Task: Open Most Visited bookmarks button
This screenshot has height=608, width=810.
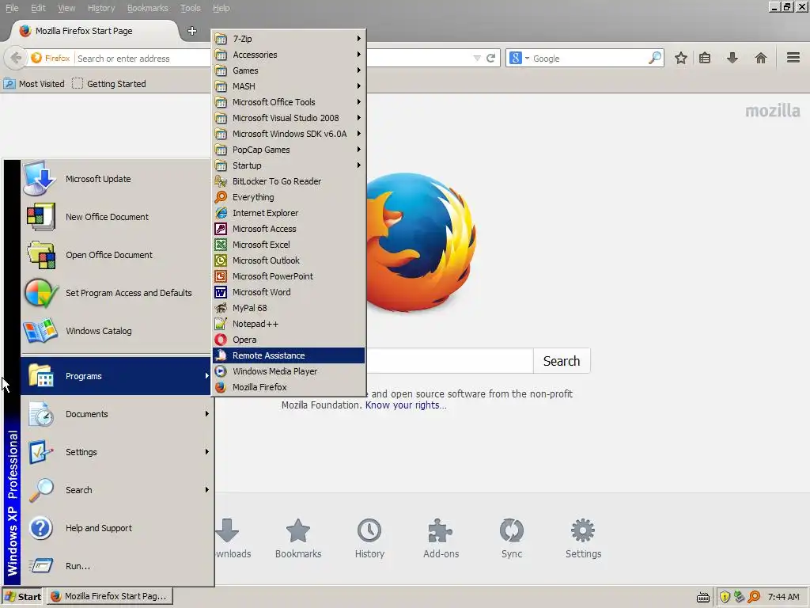Action: [35, 84]
